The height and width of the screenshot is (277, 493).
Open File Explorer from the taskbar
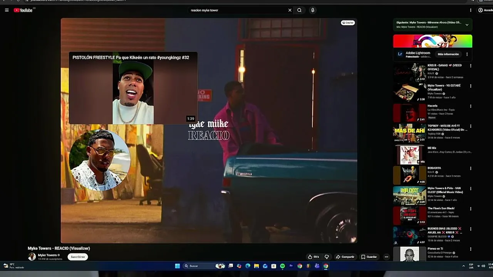pyautogui.click(x=257, y=266)
